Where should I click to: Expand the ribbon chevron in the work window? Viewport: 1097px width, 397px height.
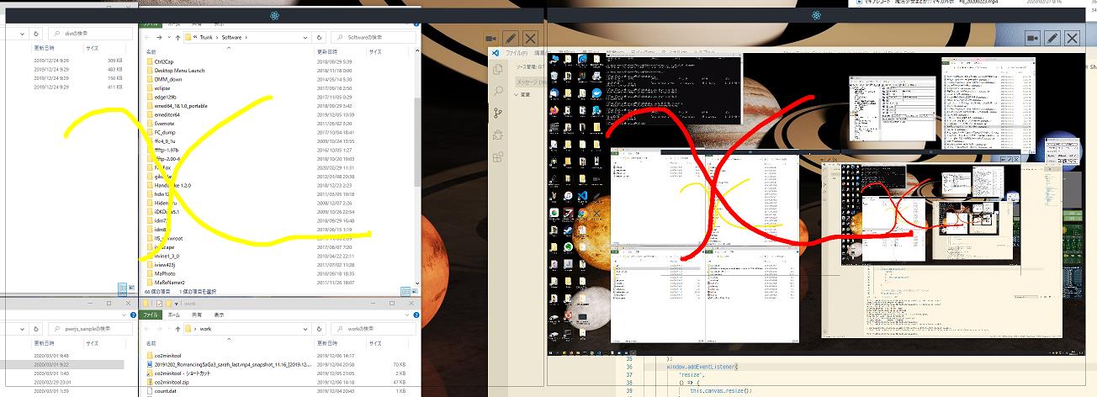pos(407,315)
